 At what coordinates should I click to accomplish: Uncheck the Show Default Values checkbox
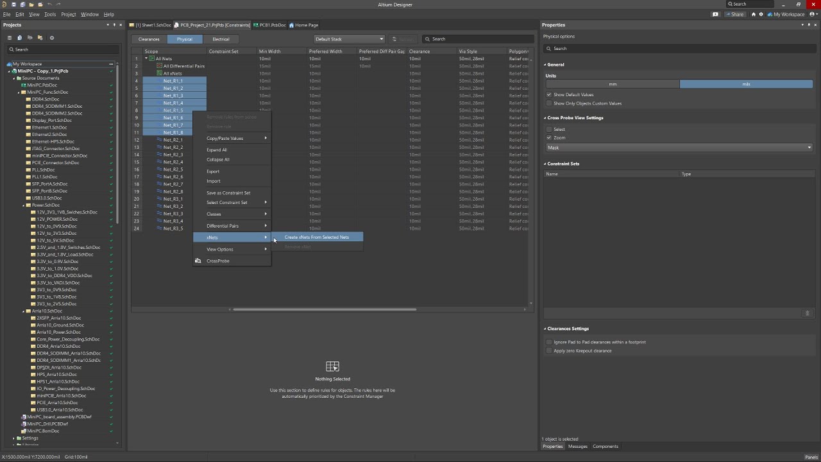click(x=549, y=95)
